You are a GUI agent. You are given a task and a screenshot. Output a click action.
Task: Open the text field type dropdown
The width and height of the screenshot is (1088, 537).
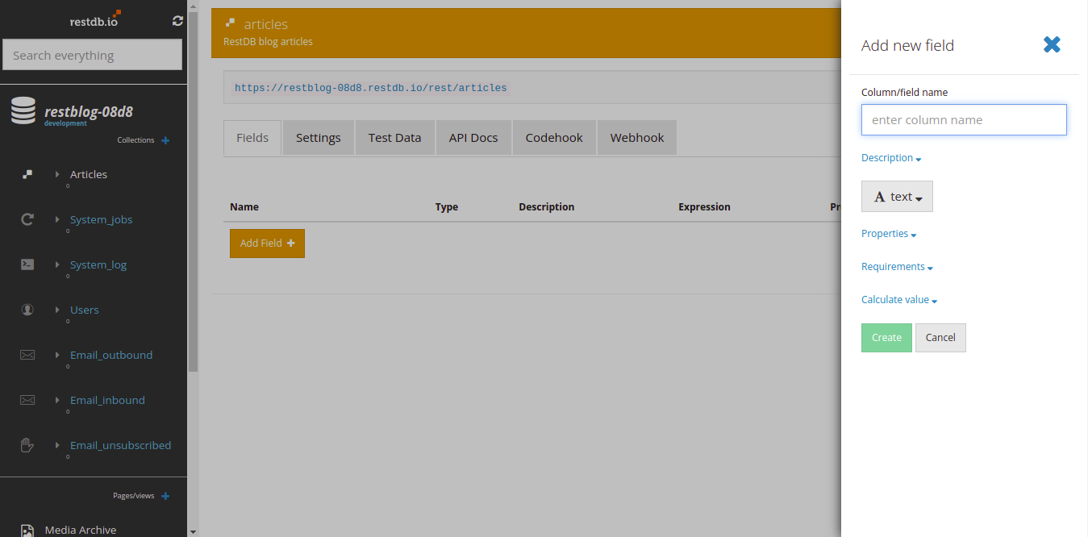pyautogui.click(x=897, y=197)
